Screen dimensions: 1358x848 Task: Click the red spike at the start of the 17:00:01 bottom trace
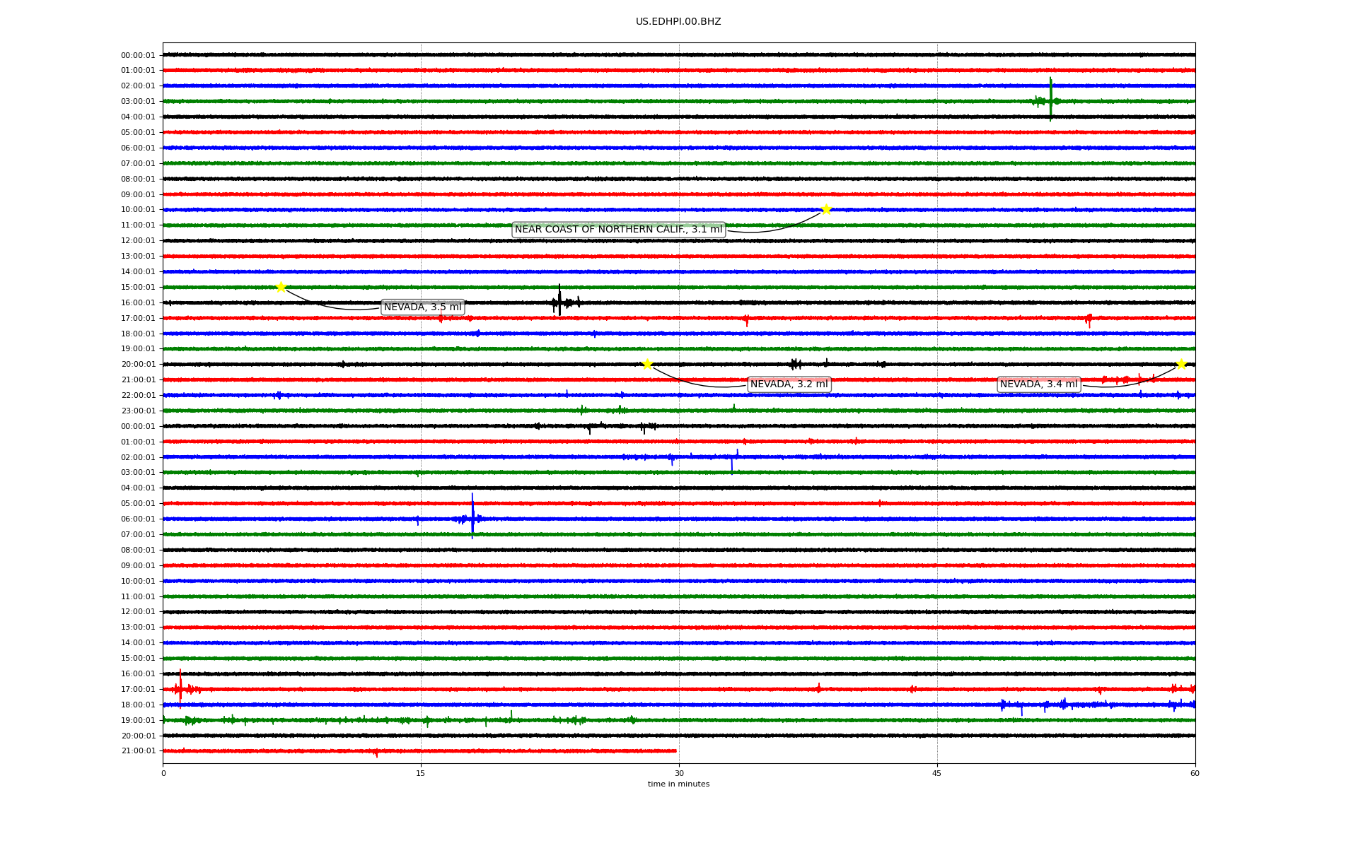[180, 688]
